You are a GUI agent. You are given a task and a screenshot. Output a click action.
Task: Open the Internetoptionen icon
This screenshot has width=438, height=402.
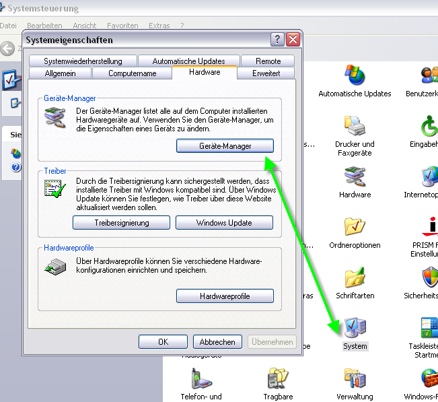pos(430,176)
